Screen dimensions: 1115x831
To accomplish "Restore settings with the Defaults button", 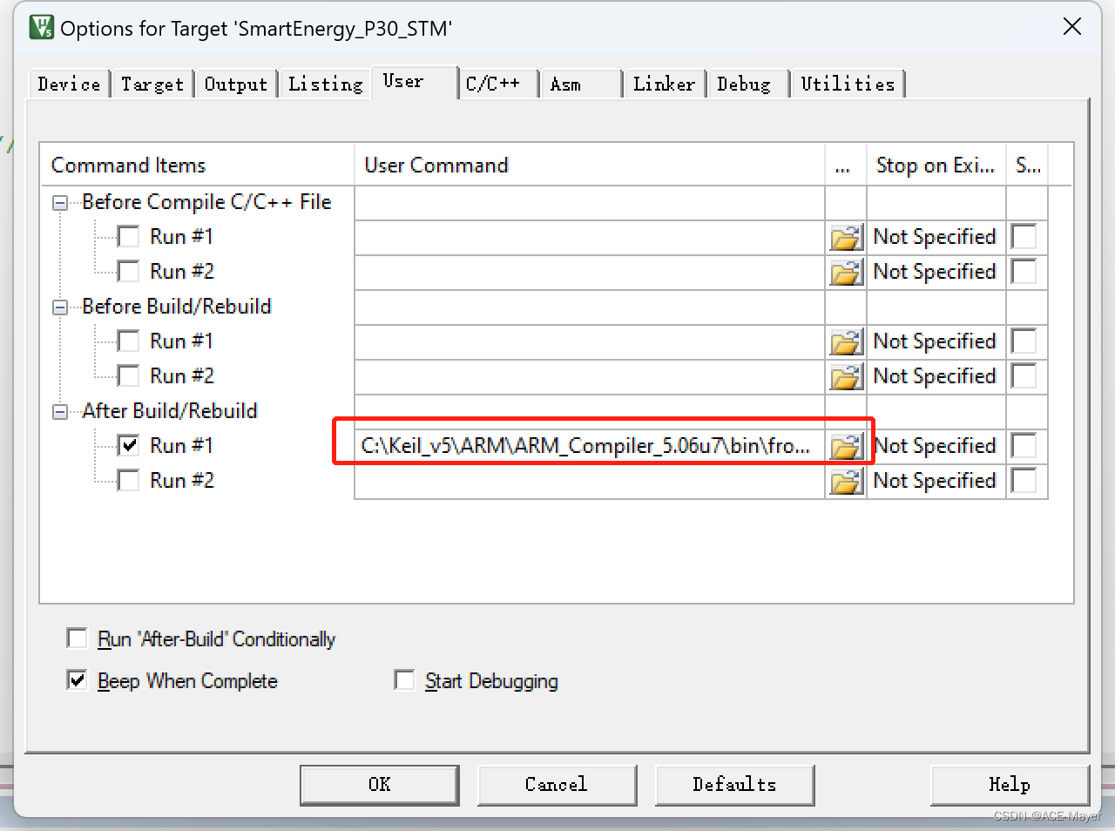I will (734, 784).
